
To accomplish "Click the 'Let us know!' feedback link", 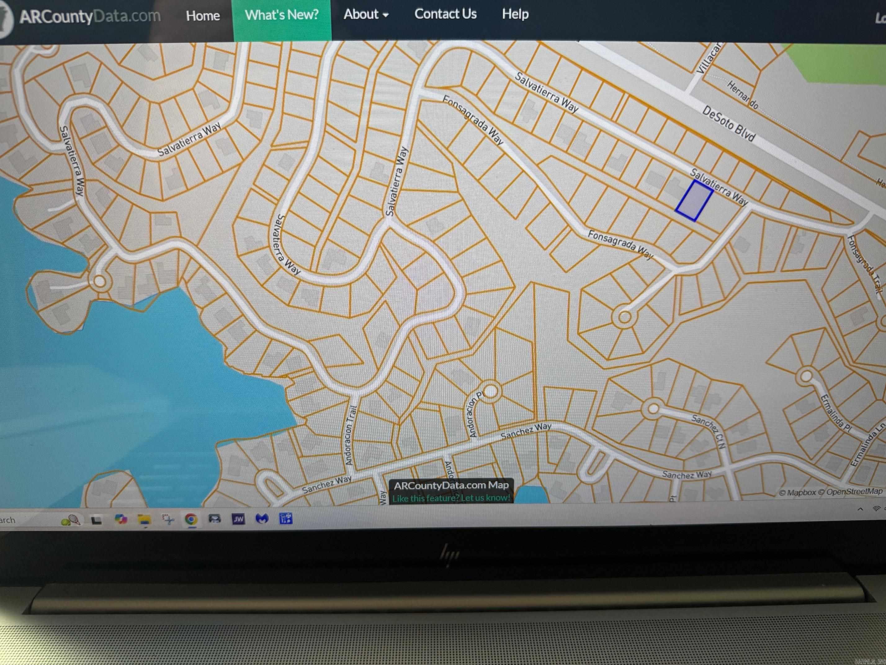I will pos(485,497).
